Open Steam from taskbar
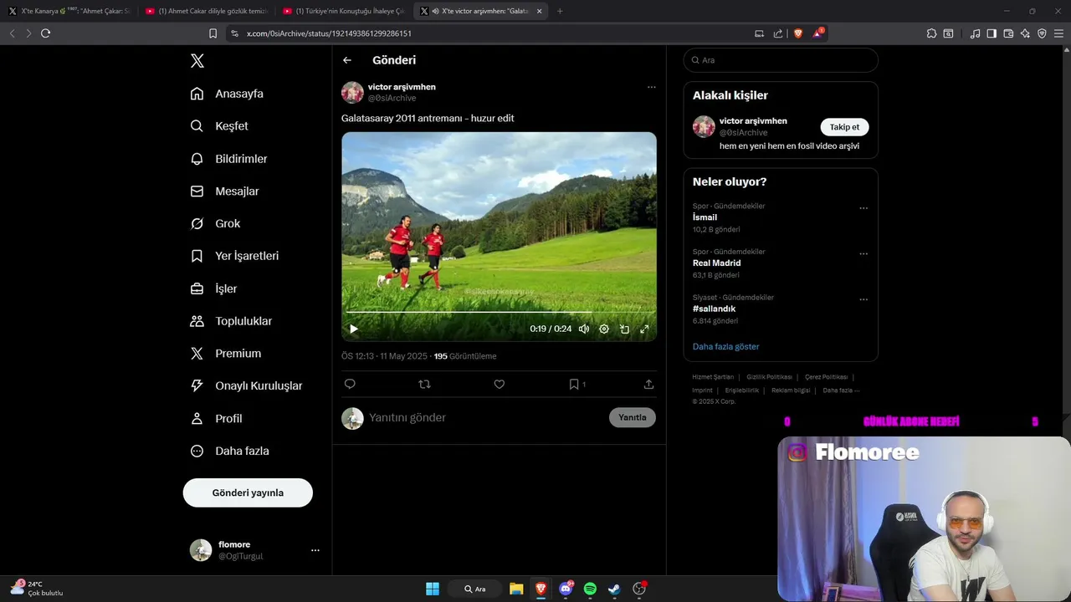Viewport: 1071px width, 602px height. 614,589
